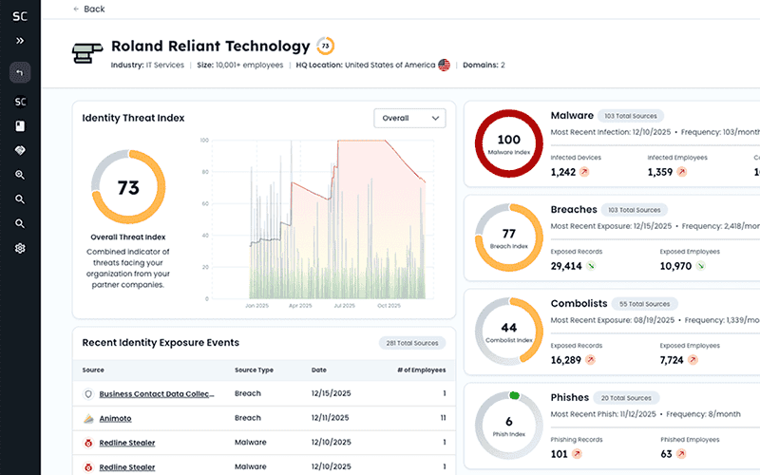The height and width of the screenshot is (475, 760).
Task: Sort by the # of Employees column header
Action: pyautogui.click(x=422, y=370)
